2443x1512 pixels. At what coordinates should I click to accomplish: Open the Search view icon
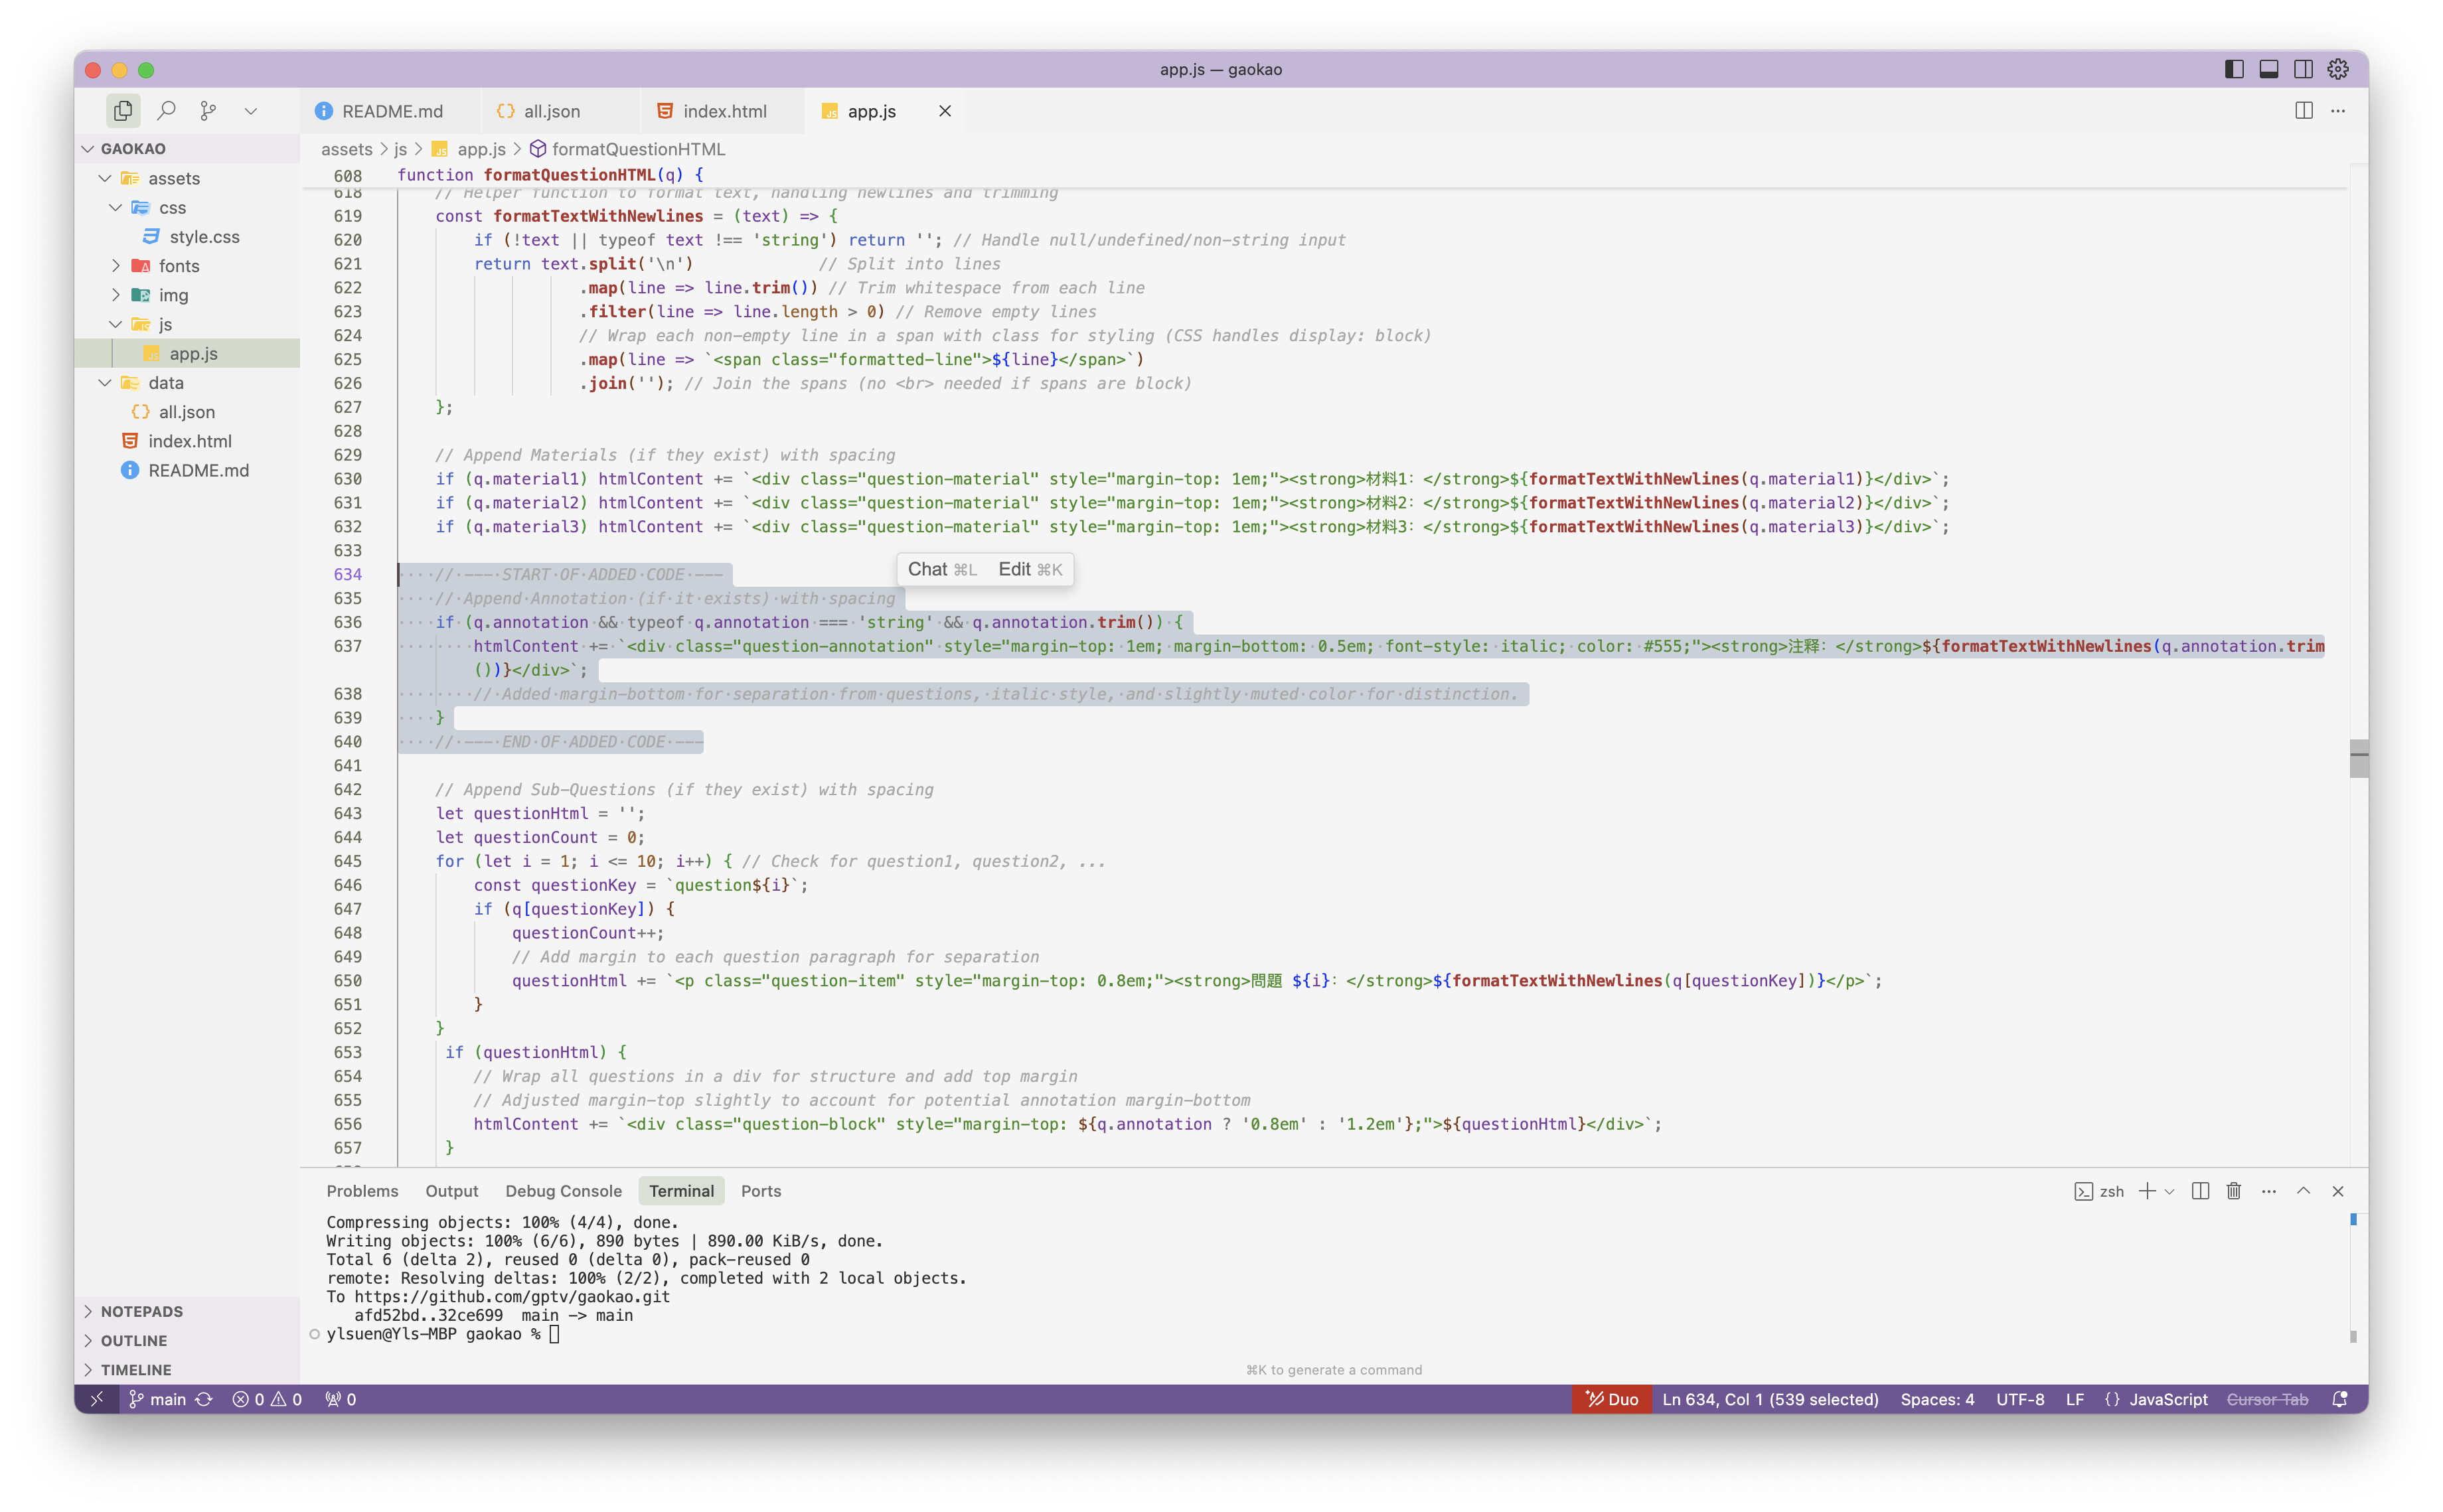click(167, 111)
